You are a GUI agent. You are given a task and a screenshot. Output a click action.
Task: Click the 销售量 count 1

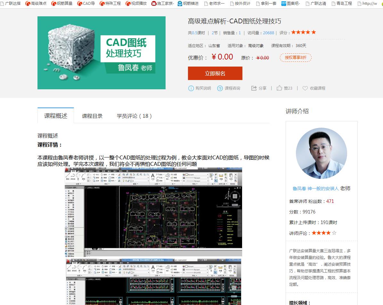click(240, 33)
